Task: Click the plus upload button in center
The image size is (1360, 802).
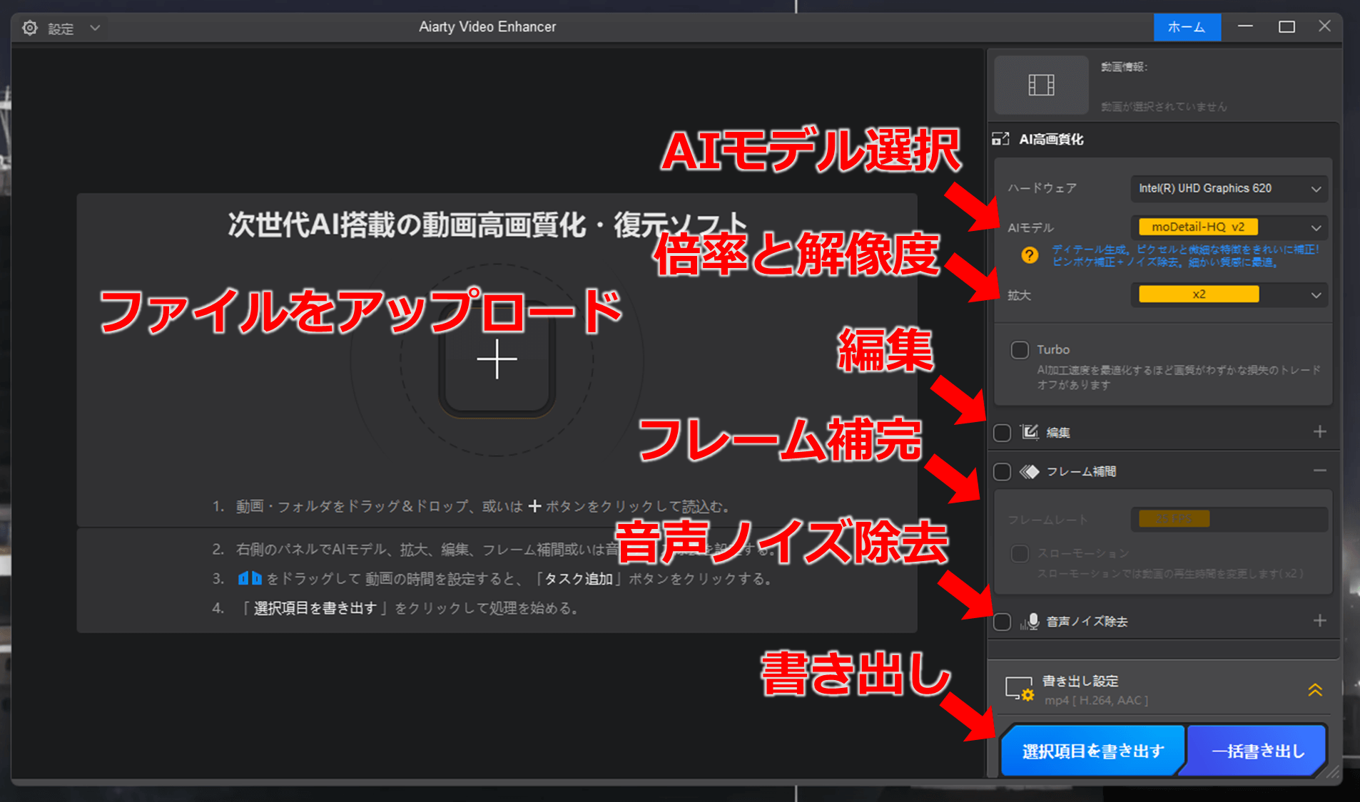Action: click(497, 359)
